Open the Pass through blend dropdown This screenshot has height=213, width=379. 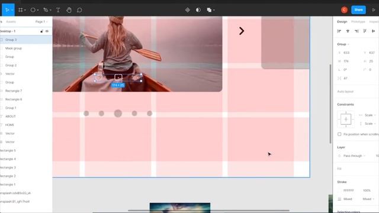pyautogui.click(x=354, y=156)
